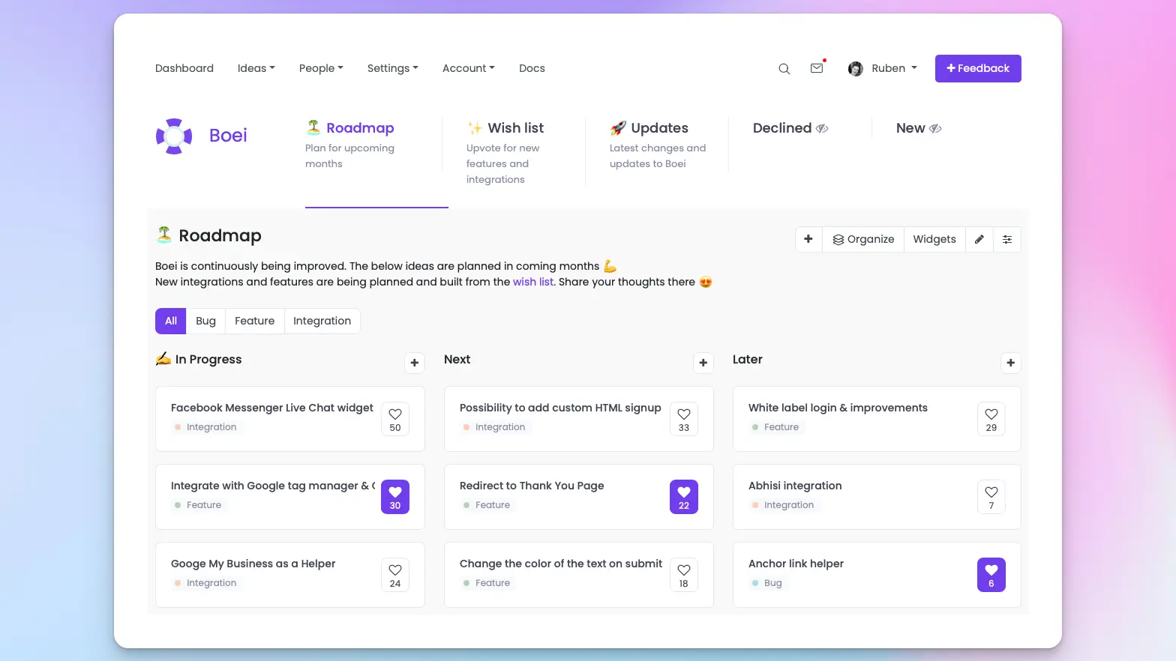The height and width of the screenshot is (661, 1176).
Task: Open the Ruben user dropdown
Action: click(x=883, y=68)
